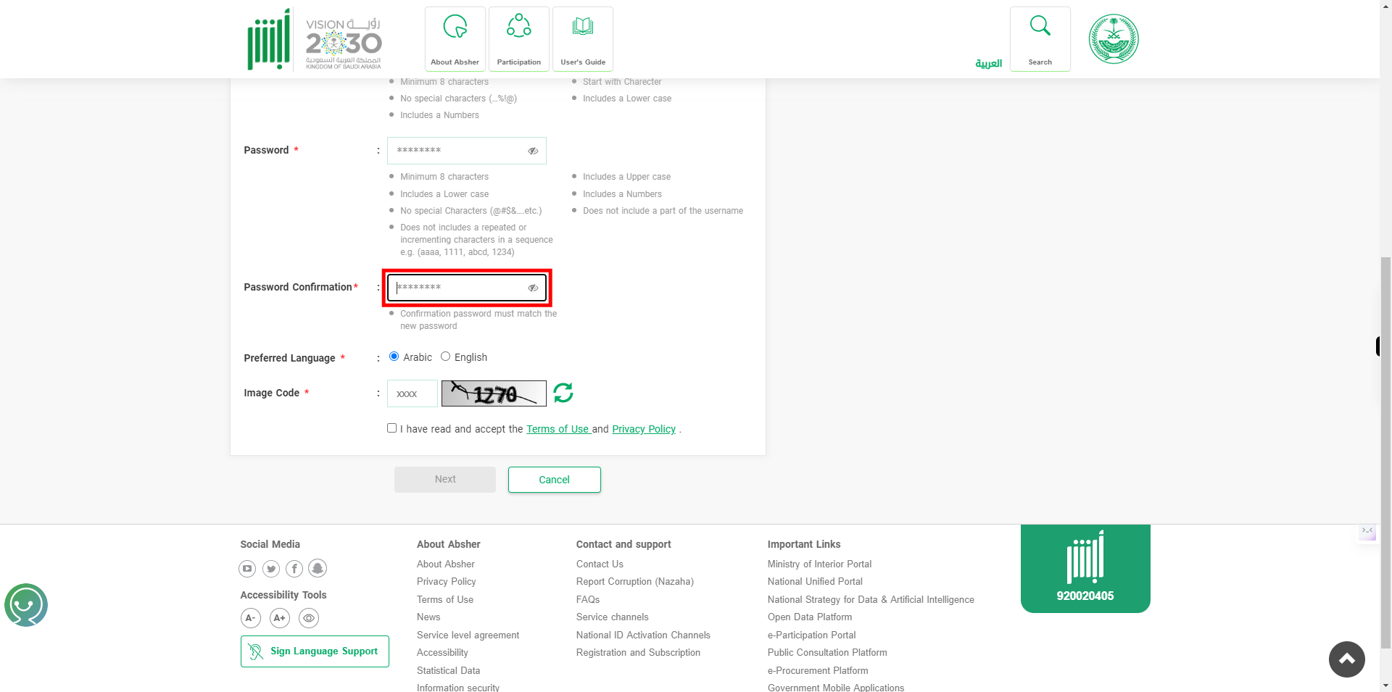Focus the Password input field

467,151
